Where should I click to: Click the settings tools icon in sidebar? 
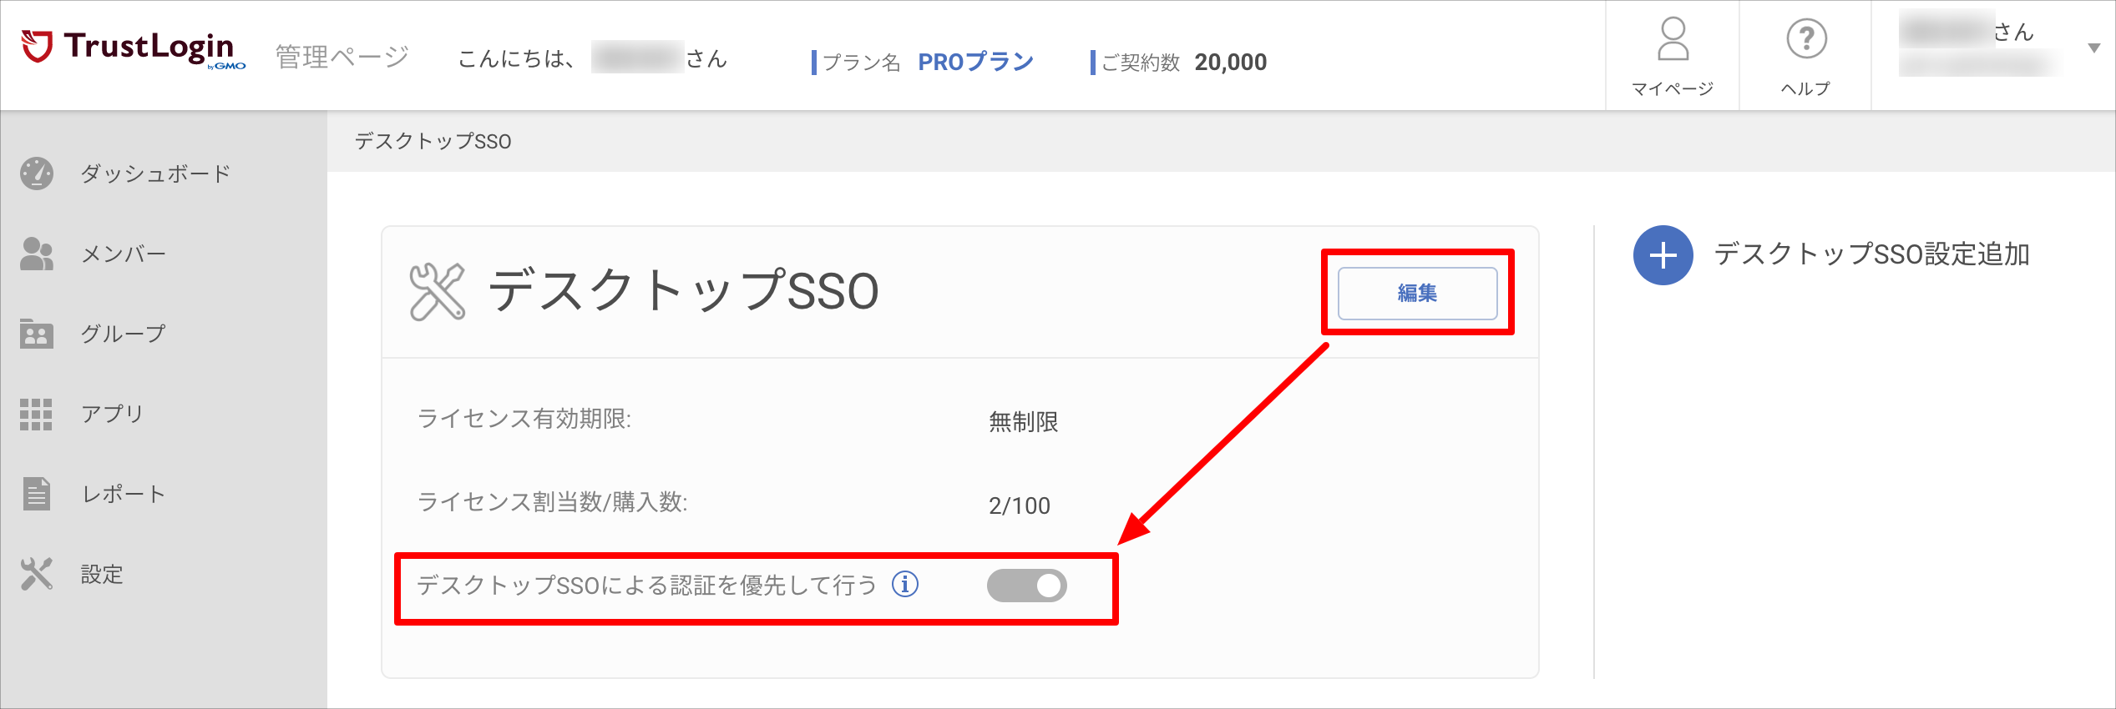[x=37, y=574]
